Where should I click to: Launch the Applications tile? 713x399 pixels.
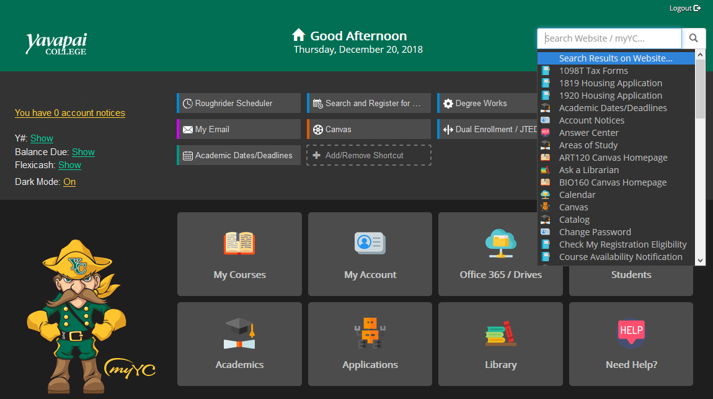click(370, 344)
